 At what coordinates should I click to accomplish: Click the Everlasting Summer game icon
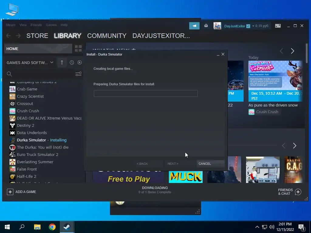[x=12, y=162]
